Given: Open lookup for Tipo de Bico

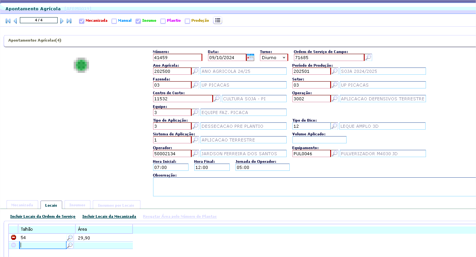Looking at the screenshot, I should (334, 126).
